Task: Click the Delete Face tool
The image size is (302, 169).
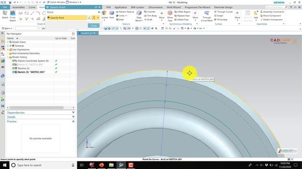Action: point(181,20)
